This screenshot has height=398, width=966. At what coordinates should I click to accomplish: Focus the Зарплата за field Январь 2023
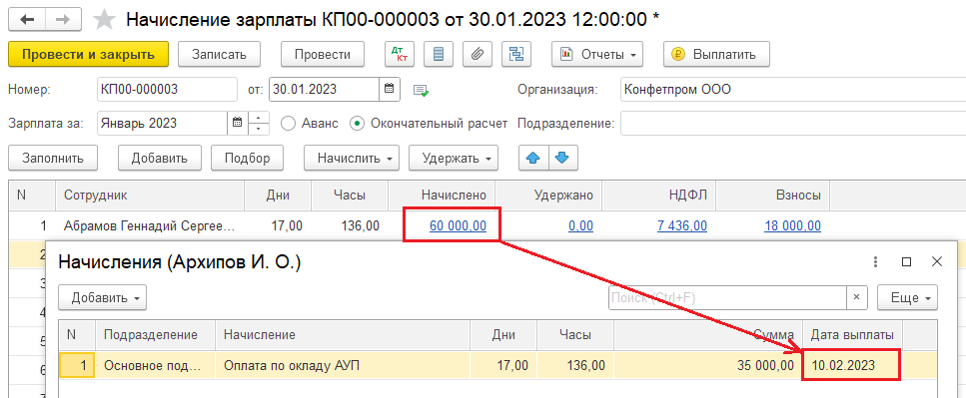(x=162, y=123)
